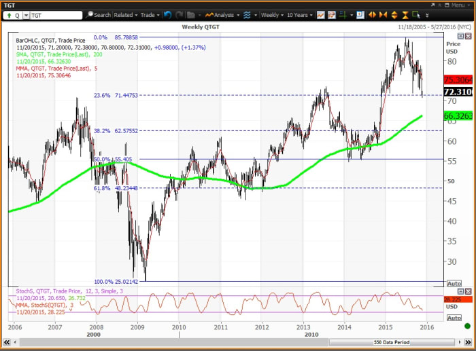Image resolution: width=476 pixels, height=351 pixels.
Task: Click the Search magnifier button
Action: [99, 15]
